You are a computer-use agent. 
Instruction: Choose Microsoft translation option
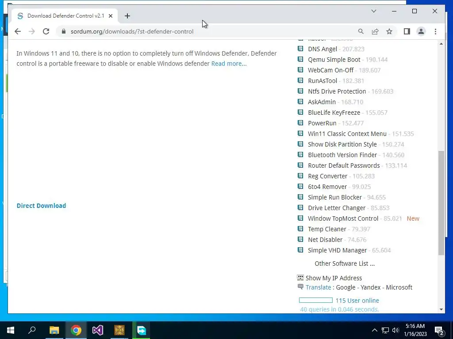[399, 287]
